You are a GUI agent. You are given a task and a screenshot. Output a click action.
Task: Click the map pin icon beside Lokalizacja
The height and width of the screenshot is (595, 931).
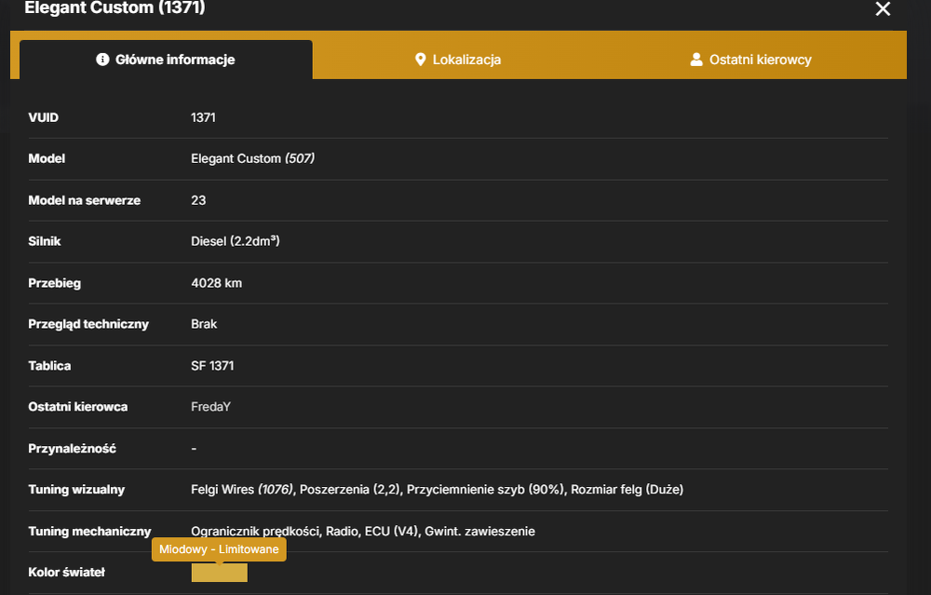[421, 60]
